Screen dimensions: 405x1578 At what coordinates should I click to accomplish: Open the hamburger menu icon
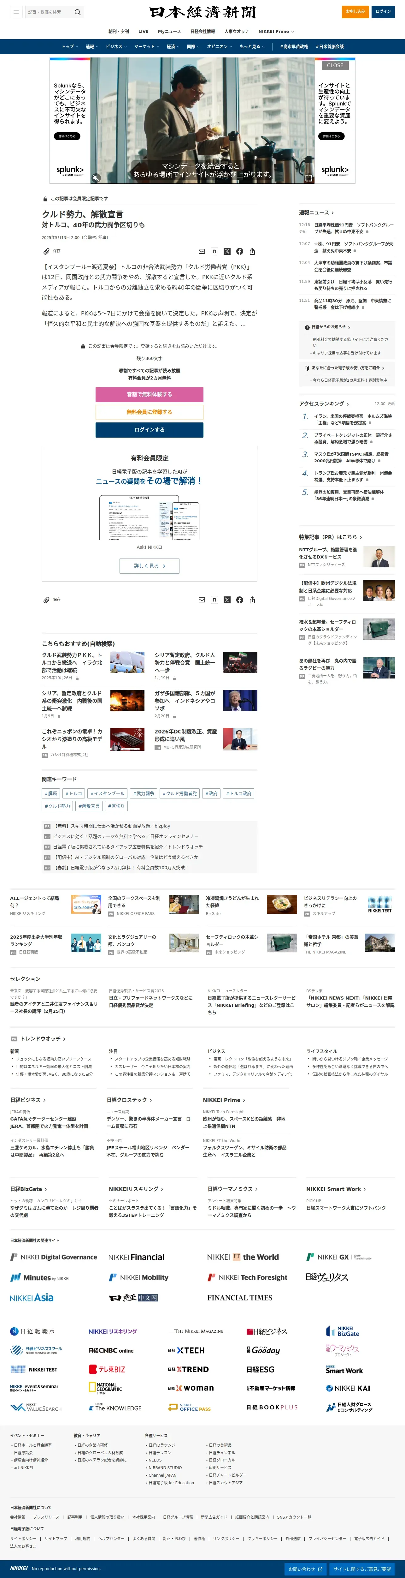tap(16, 12)
